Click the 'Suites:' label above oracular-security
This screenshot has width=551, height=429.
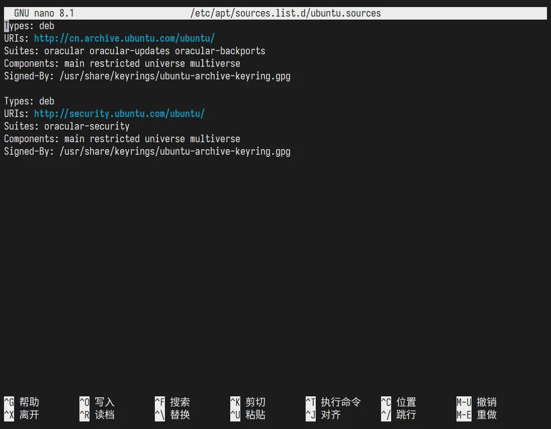click(x=22, y=127)
